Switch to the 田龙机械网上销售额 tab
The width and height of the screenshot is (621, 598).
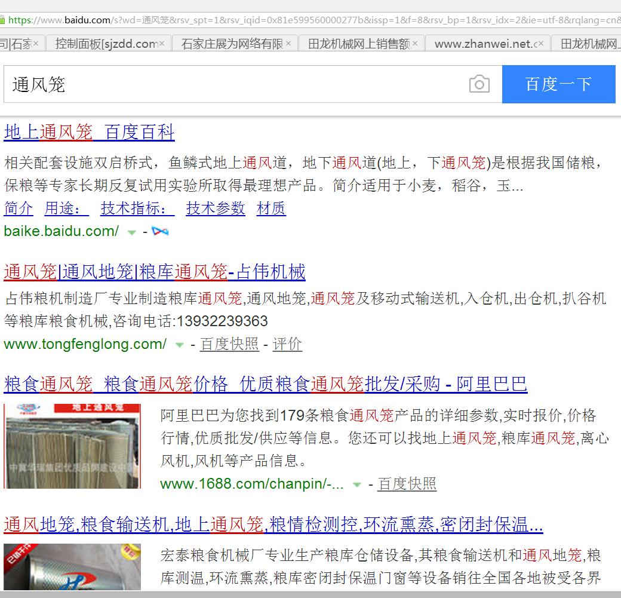pos(359,44)
